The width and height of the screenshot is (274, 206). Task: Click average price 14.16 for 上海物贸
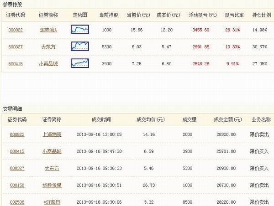click(x=149, y=134)
